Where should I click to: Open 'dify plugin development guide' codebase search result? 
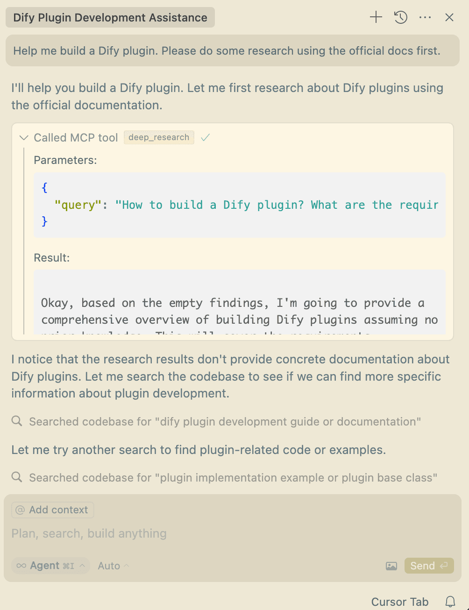point(225,422)
